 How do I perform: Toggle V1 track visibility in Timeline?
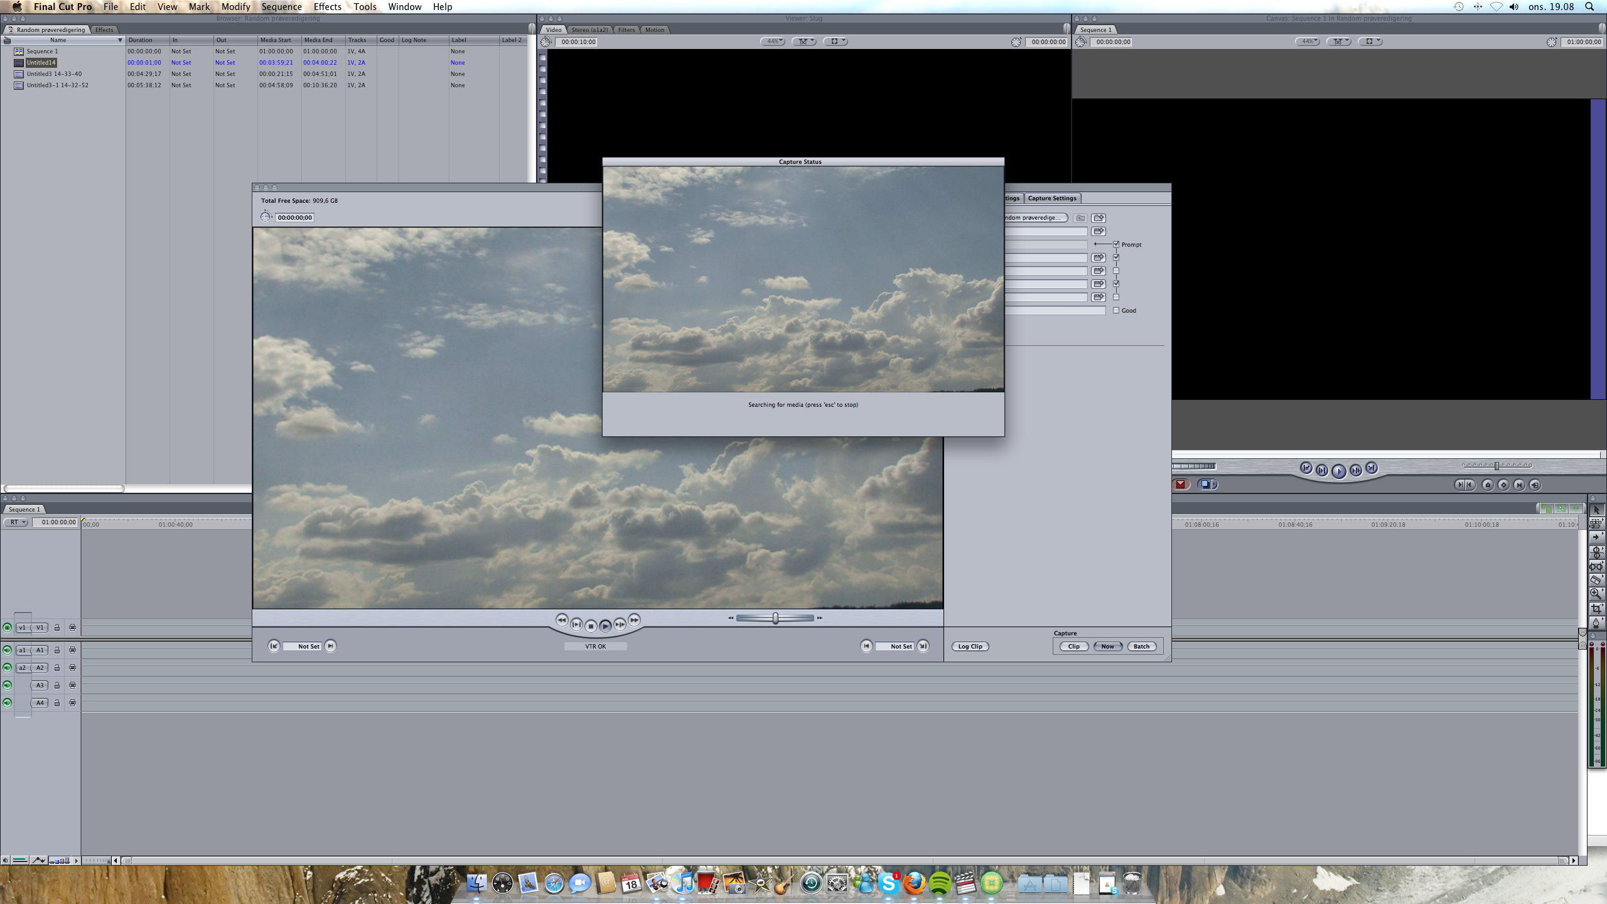pos(7,627)
